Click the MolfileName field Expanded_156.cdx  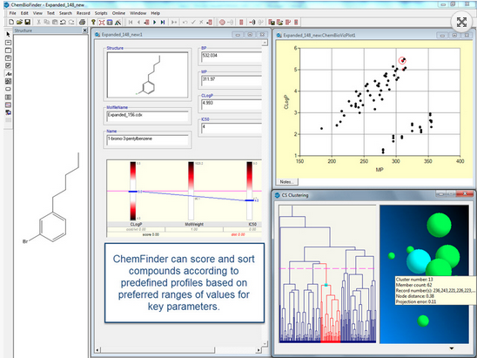(148, 117)
